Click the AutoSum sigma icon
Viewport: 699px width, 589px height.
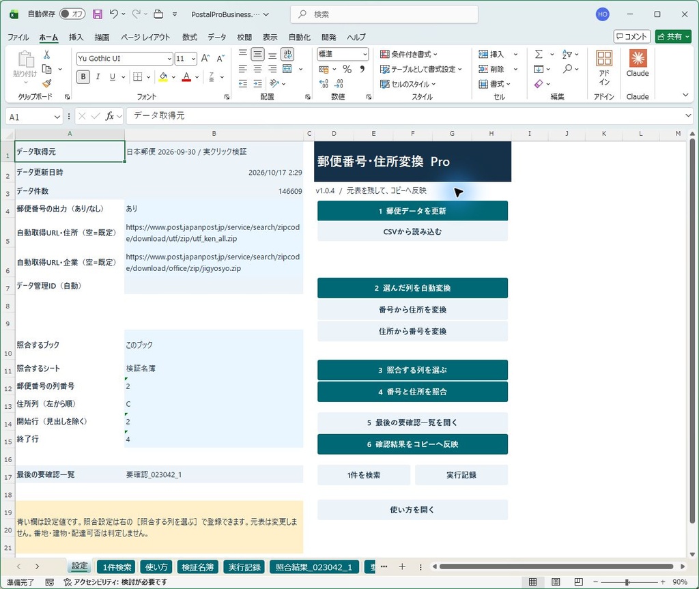pyautogui.click(x=539, y=55)
